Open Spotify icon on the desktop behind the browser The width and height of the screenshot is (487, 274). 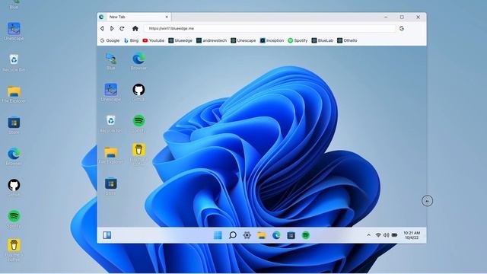14,218
